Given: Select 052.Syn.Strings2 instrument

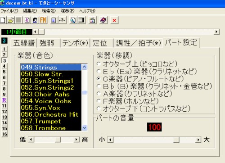Looking at the screenshot, I should 51,87.
